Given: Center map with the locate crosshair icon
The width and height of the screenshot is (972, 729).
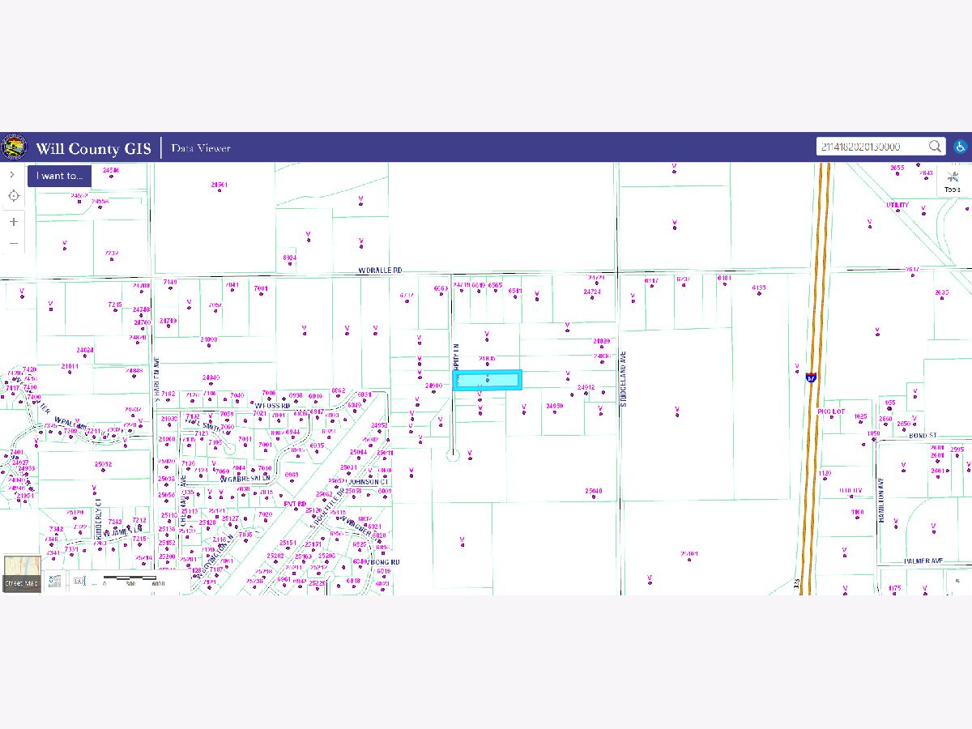Looking at the screenshot, I should tap(14, 196).
